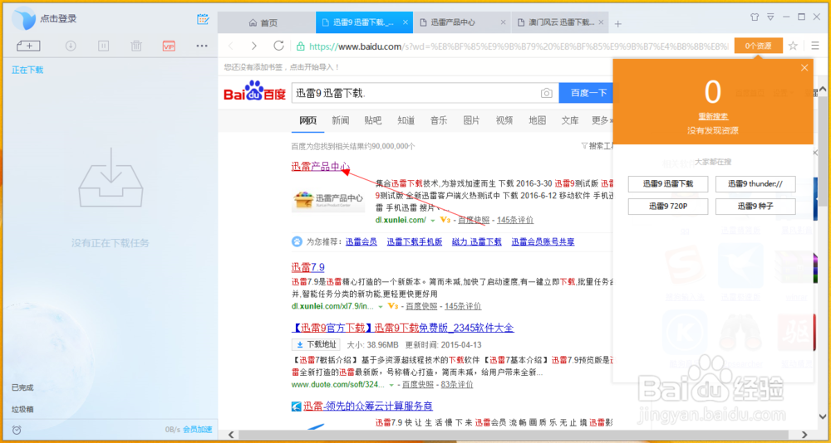Open the VIP membership icon
831x443 pixels.
[x=169, y=46]
